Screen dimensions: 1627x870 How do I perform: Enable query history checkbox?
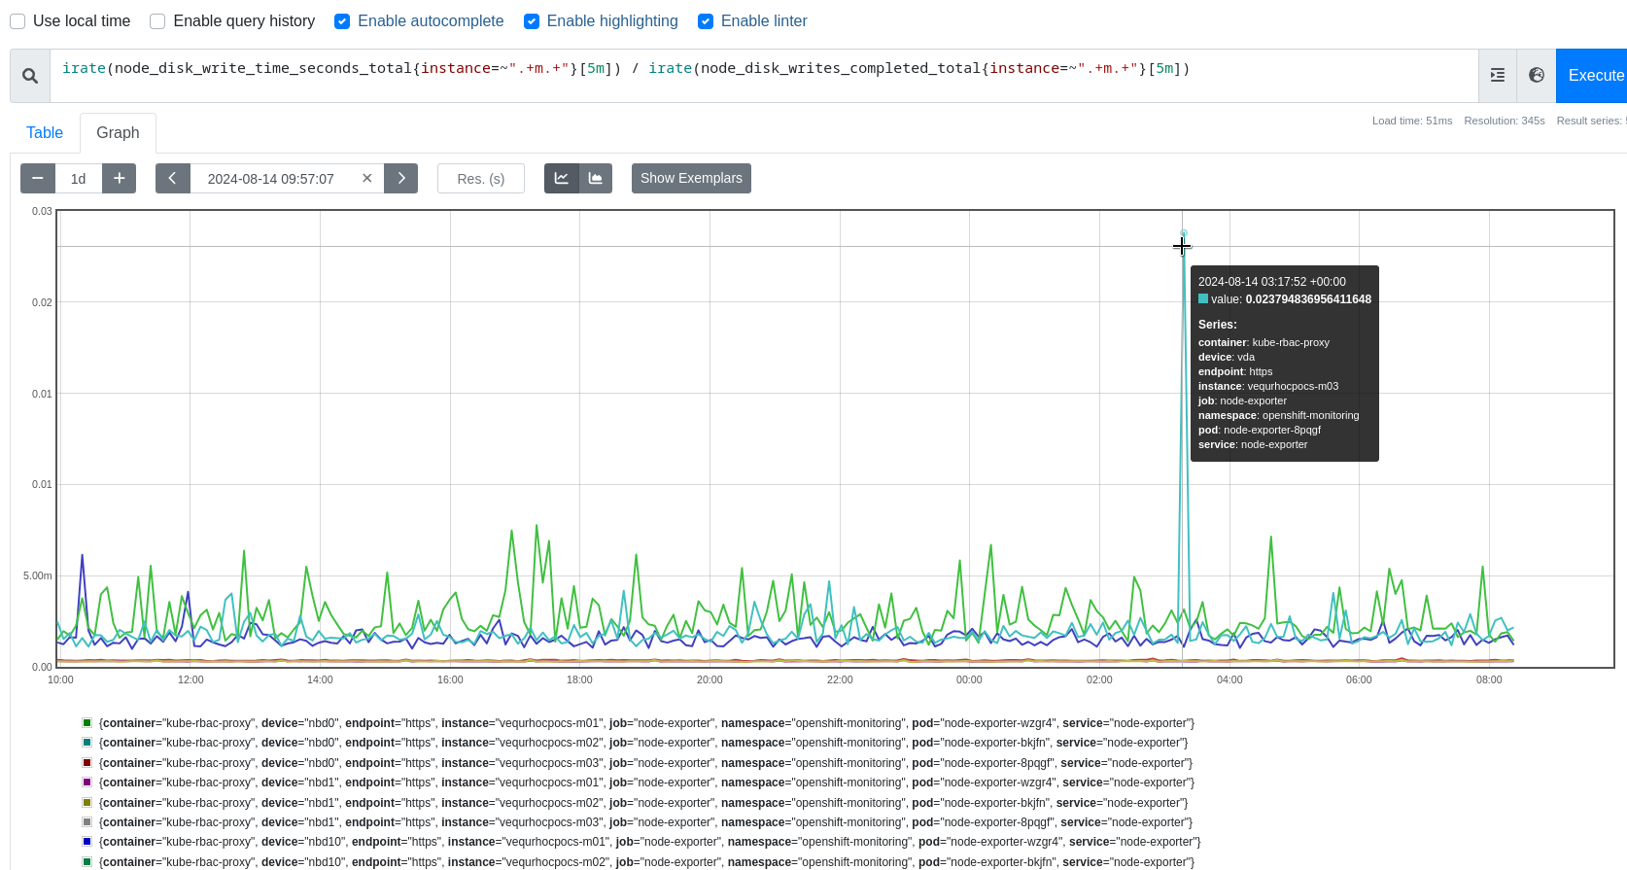coord(157,21)
